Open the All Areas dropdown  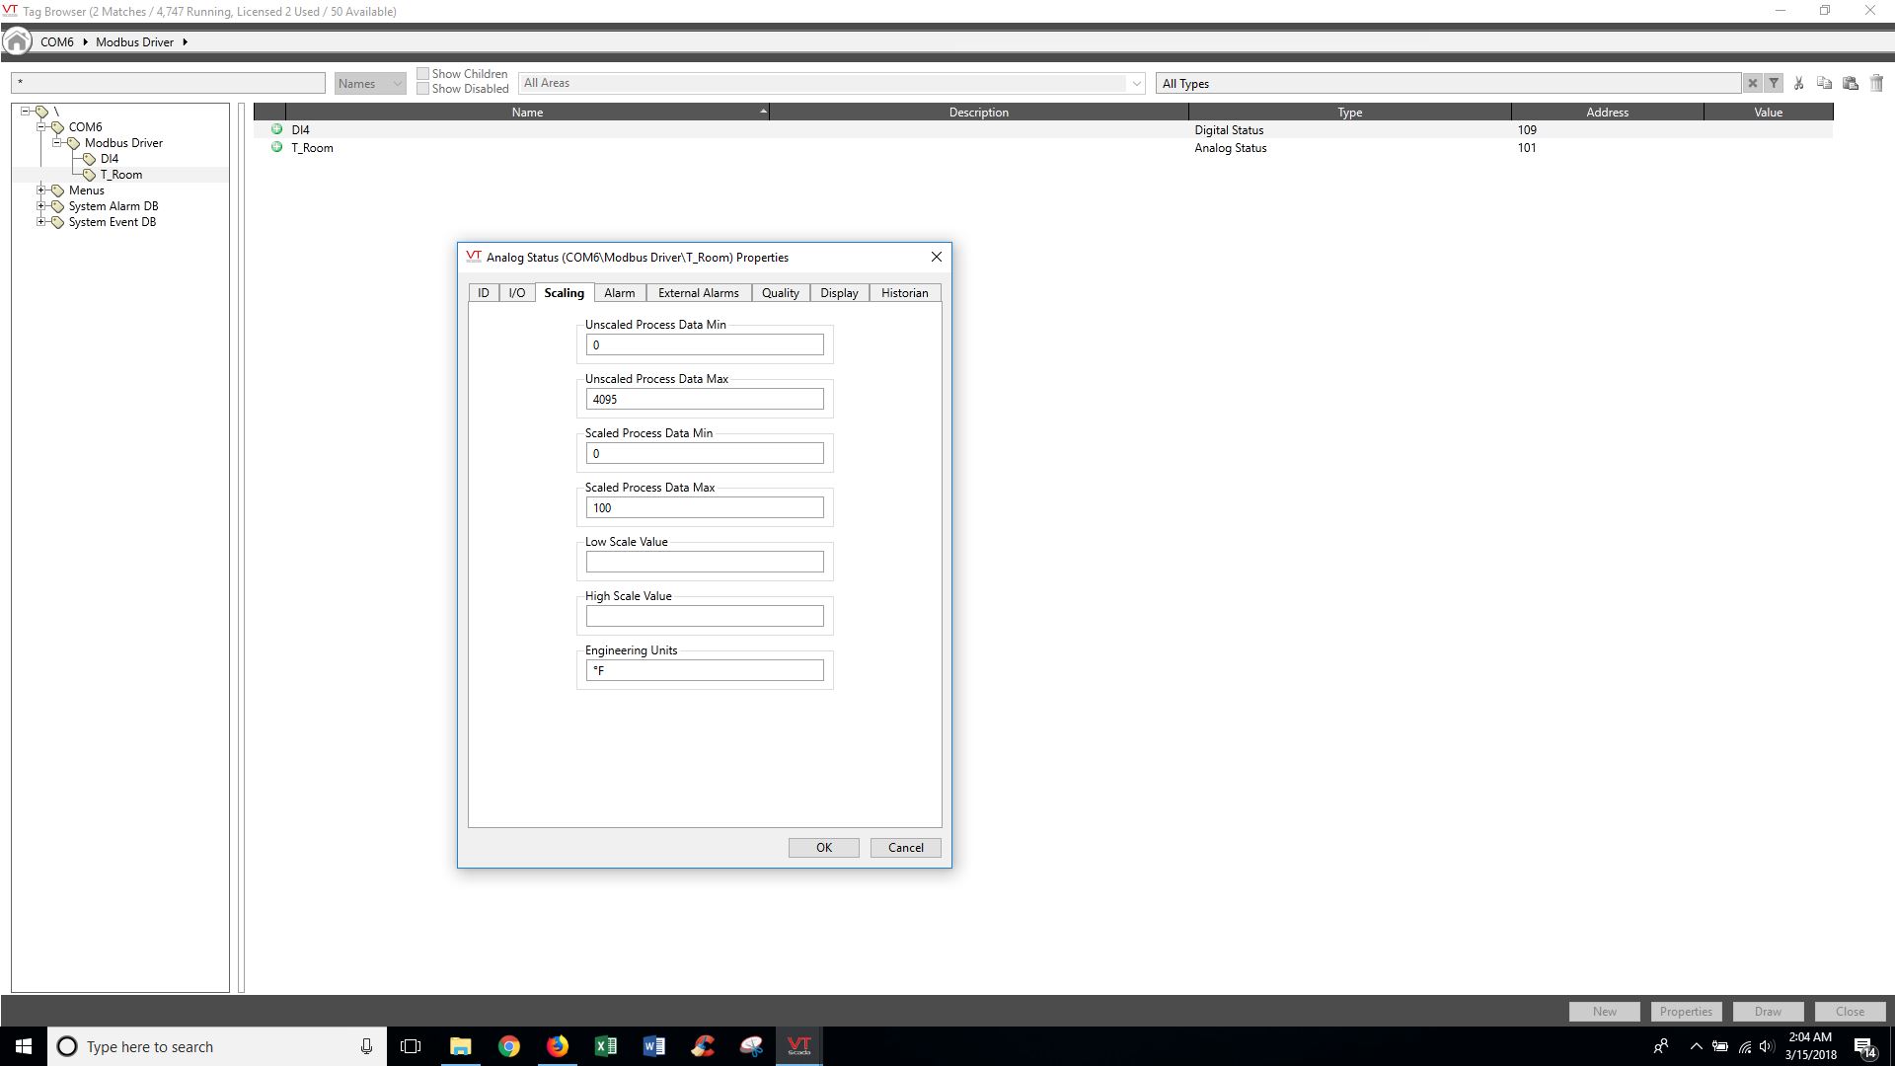pyautogui.click(x=831, y=84)
